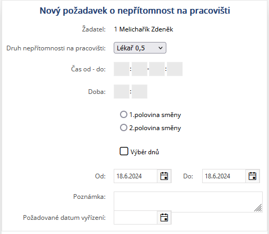Click the Čas od minutes field

(140, 69)
